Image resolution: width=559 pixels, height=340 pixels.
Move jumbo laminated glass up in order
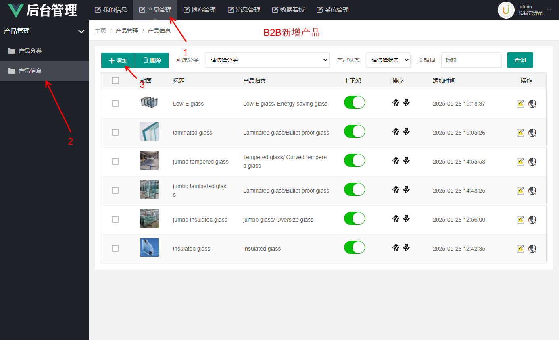(396, 190)
